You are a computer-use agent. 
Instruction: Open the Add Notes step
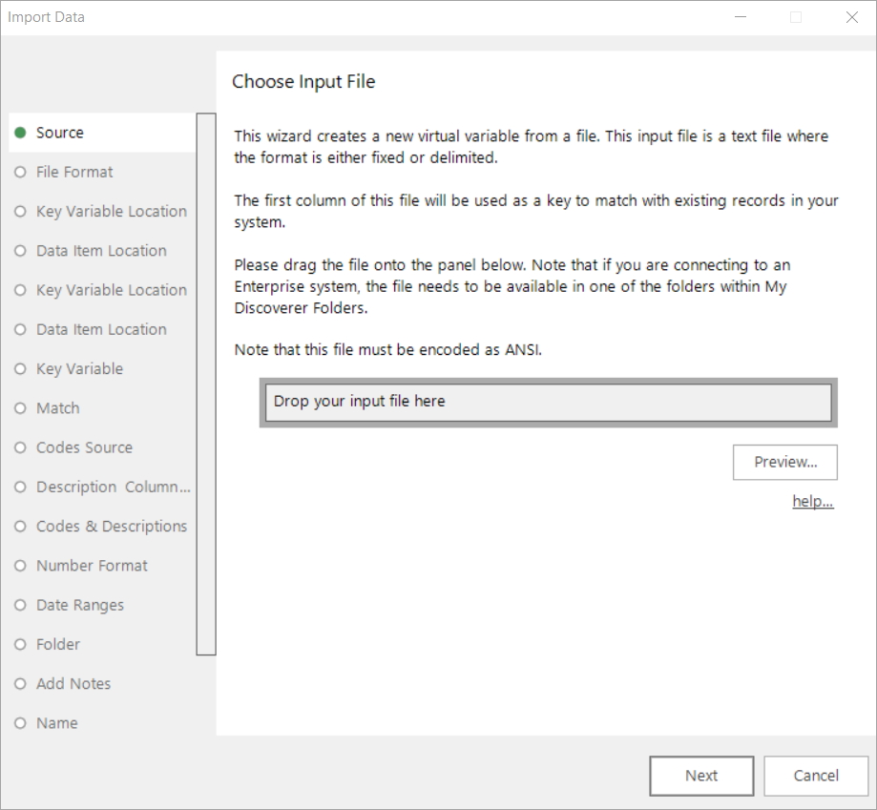[102, 684]
